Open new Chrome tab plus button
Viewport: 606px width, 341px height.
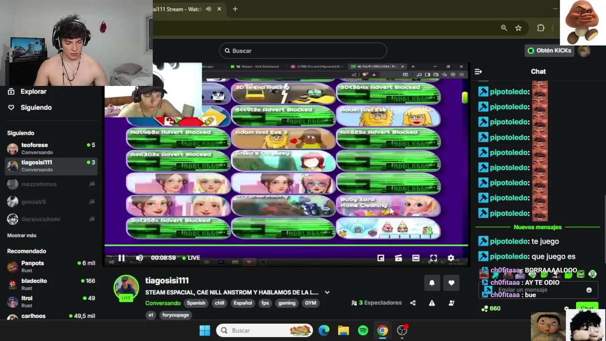[x=235, y=9]
